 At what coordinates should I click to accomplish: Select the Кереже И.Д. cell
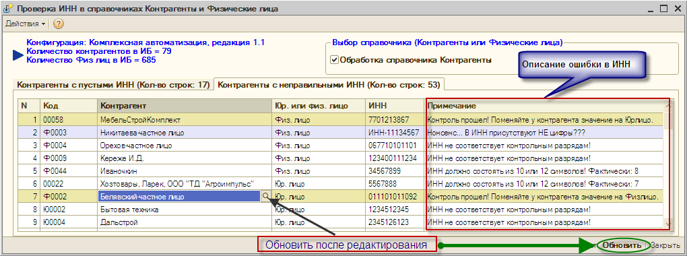pyautogui.click(x=185, y=158)
